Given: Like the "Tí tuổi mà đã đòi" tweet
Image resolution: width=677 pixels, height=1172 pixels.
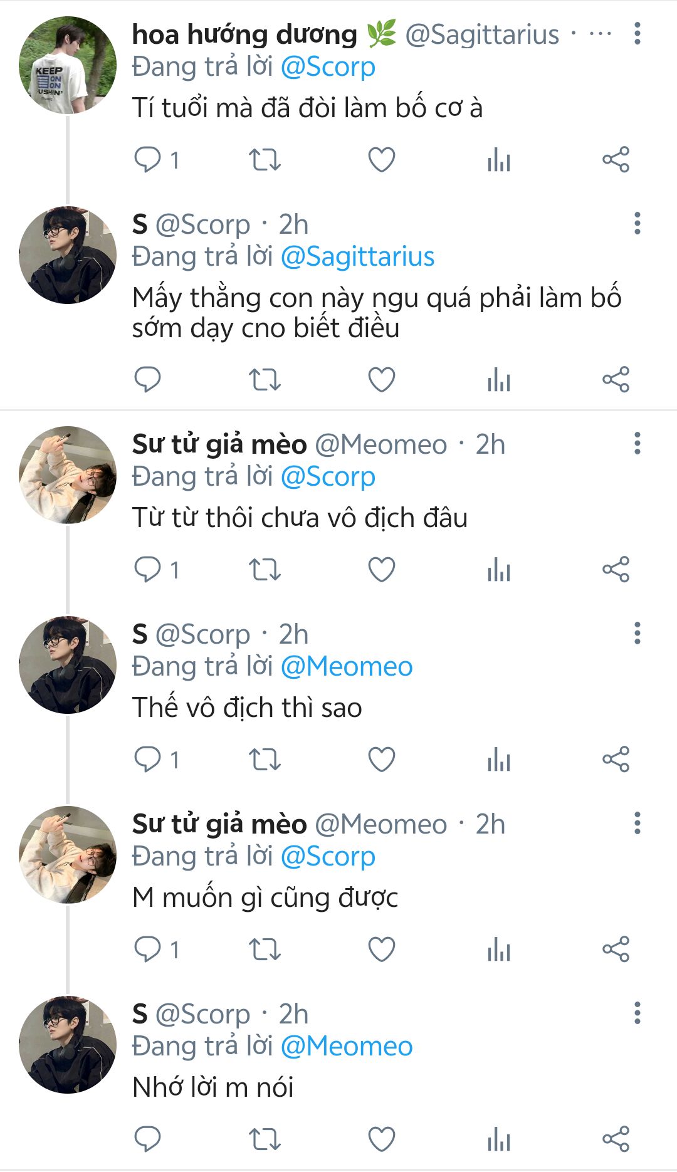Looking at the screenshot, I should pos(381,159).
